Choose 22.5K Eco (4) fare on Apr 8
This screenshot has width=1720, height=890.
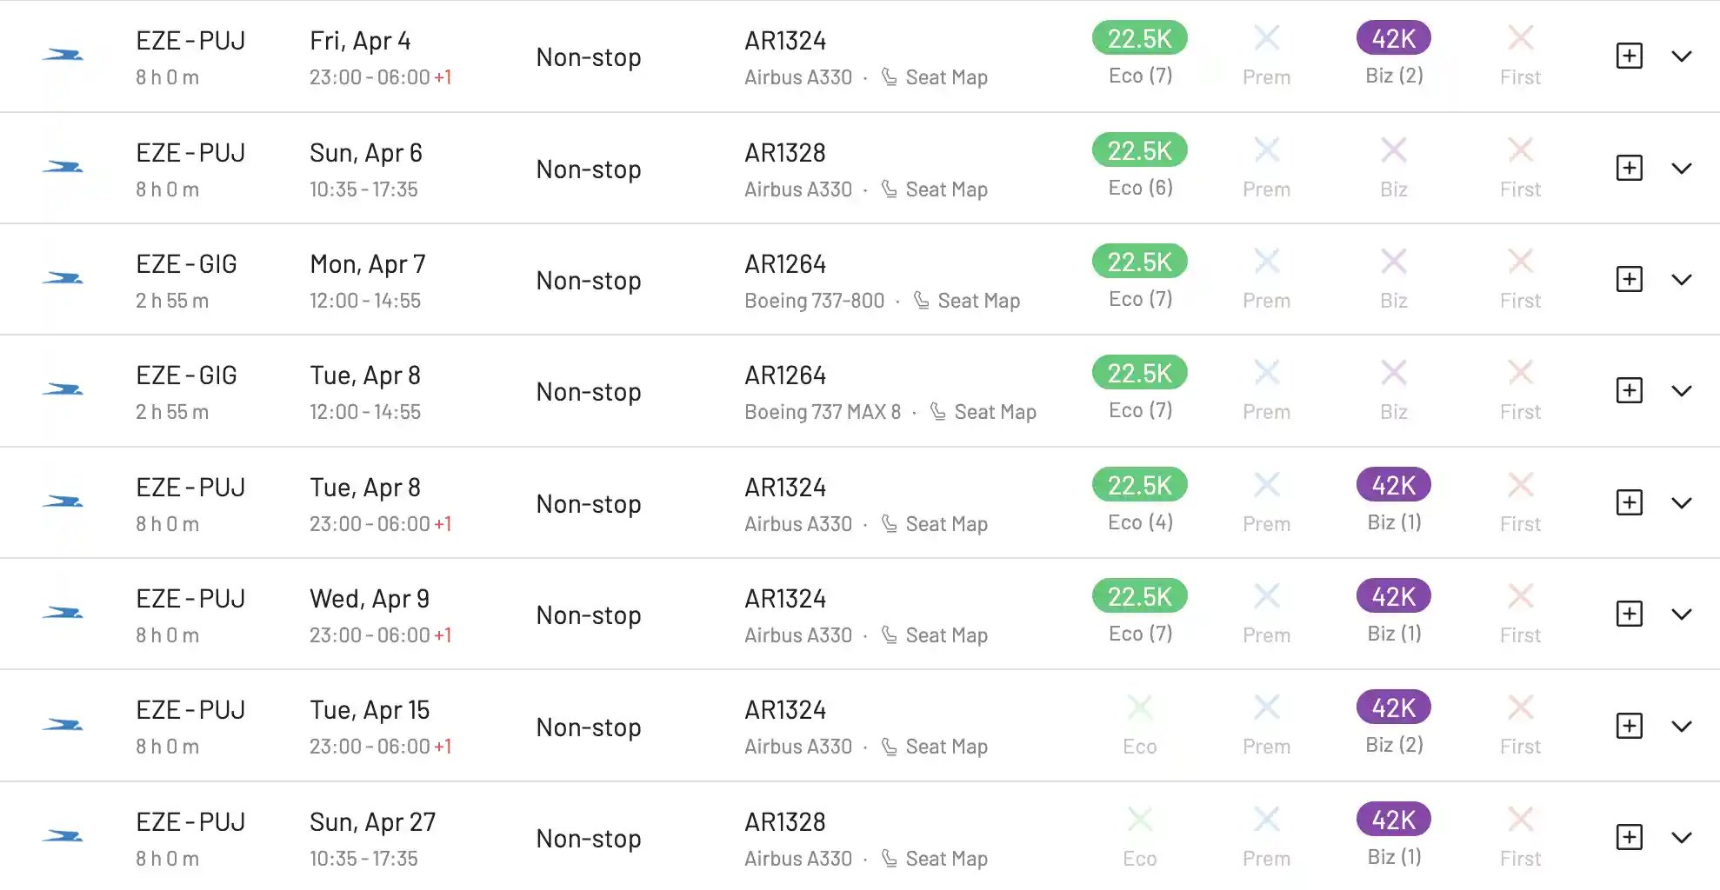coord(1140,485)
